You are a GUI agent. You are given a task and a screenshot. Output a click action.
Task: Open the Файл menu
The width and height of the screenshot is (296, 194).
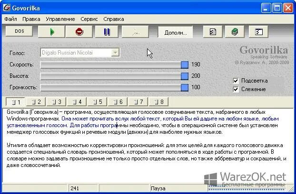10,19
